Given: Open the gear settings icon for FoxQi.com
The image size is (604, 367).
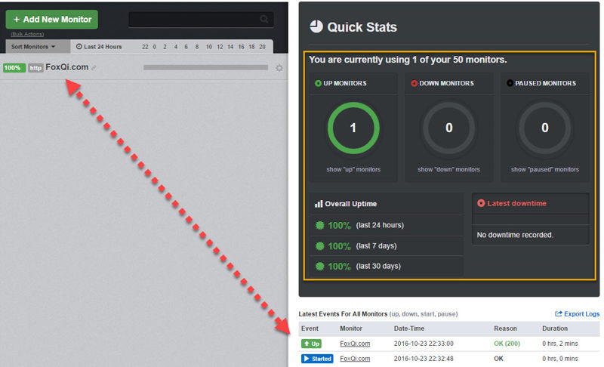Looking at the screenshot, I should [279, 68].
